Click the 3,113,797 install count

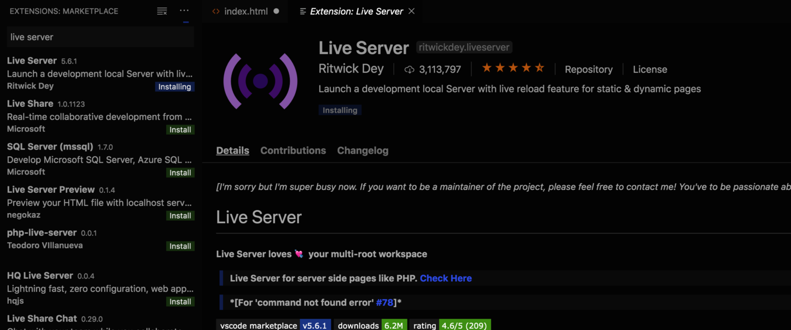point(440,69)
